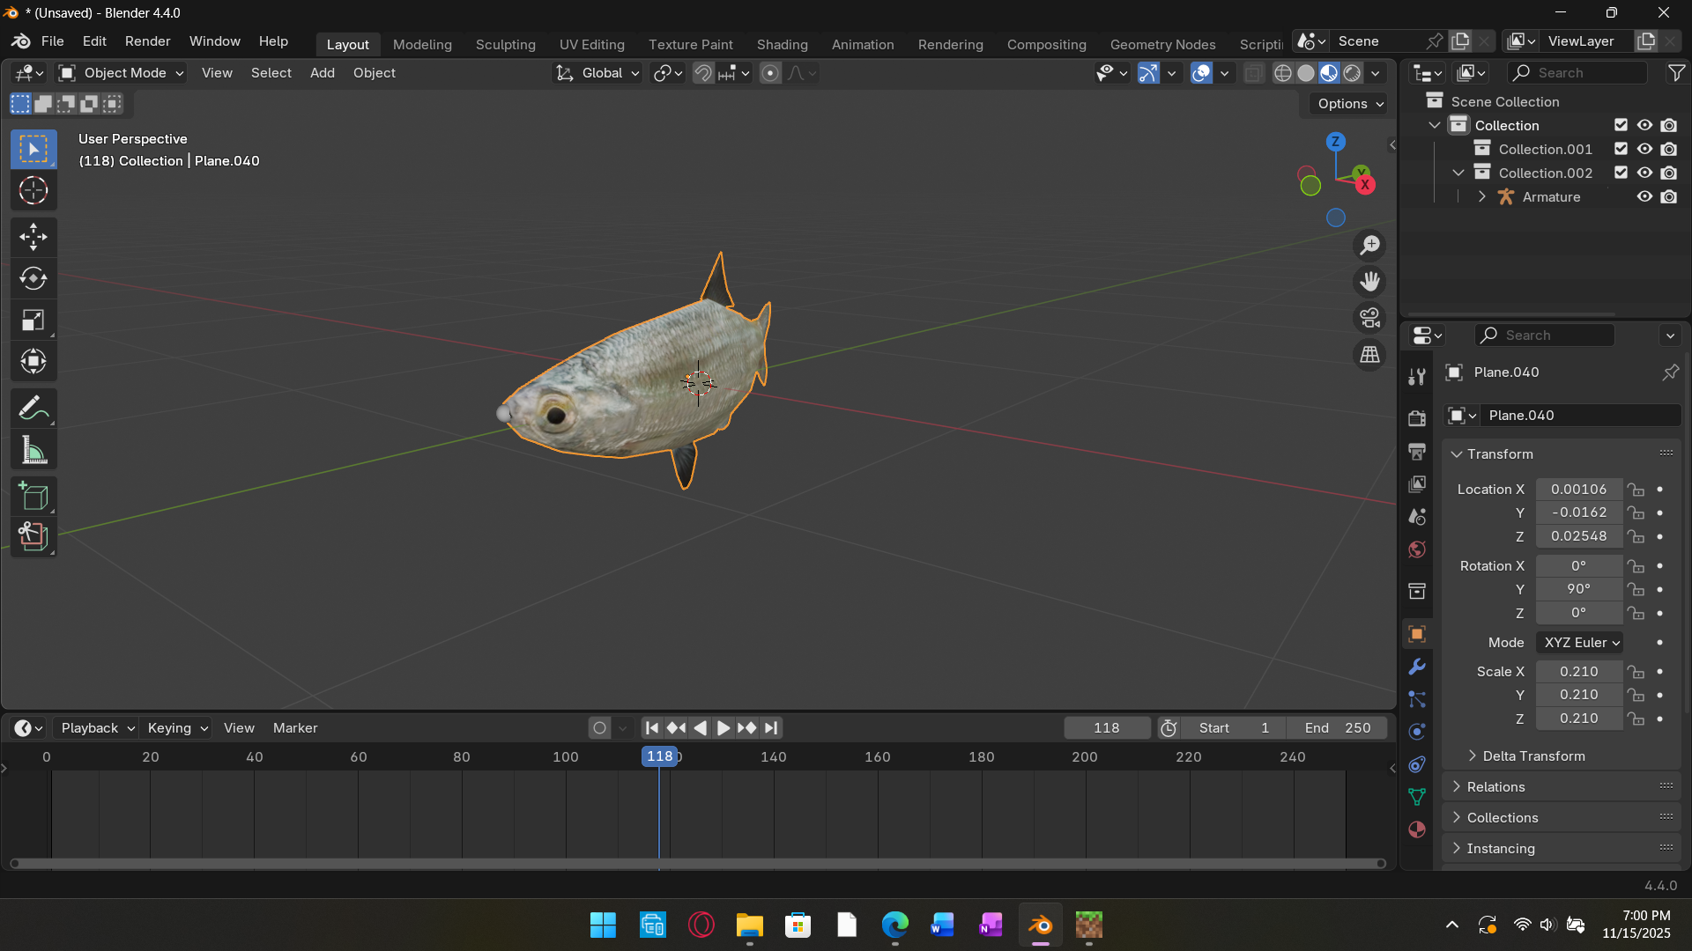The width and height of the screenshot is (1692, 951).
Task: Lock the Location X value
Action: coord(1636,490)
